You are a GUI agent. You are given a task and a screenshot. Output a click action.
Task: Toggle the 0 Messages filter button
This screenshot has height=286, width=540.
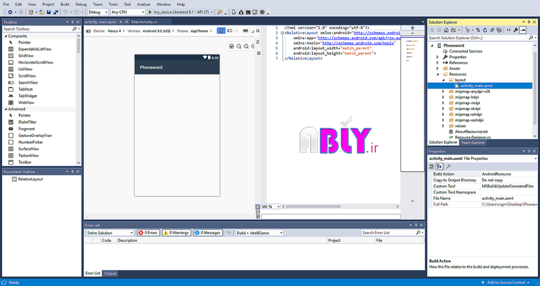tap(208, 233)
